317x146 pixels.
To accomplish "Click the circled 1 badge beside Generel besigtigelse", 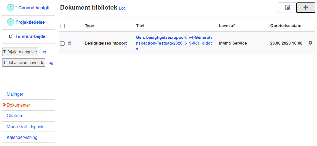I will coord(10,8).
